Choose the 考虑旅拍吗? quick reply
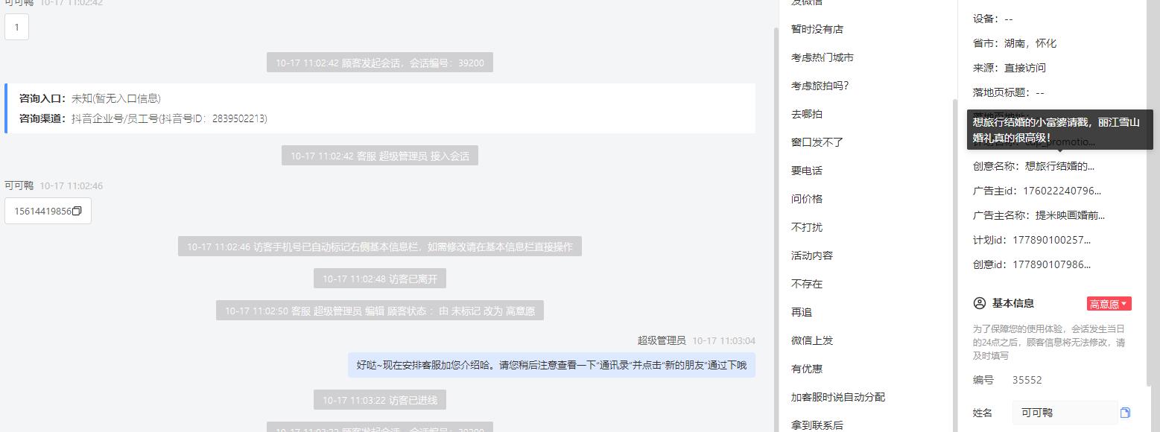The height and width of the screenshot is (432, 1160). (820, 86)
